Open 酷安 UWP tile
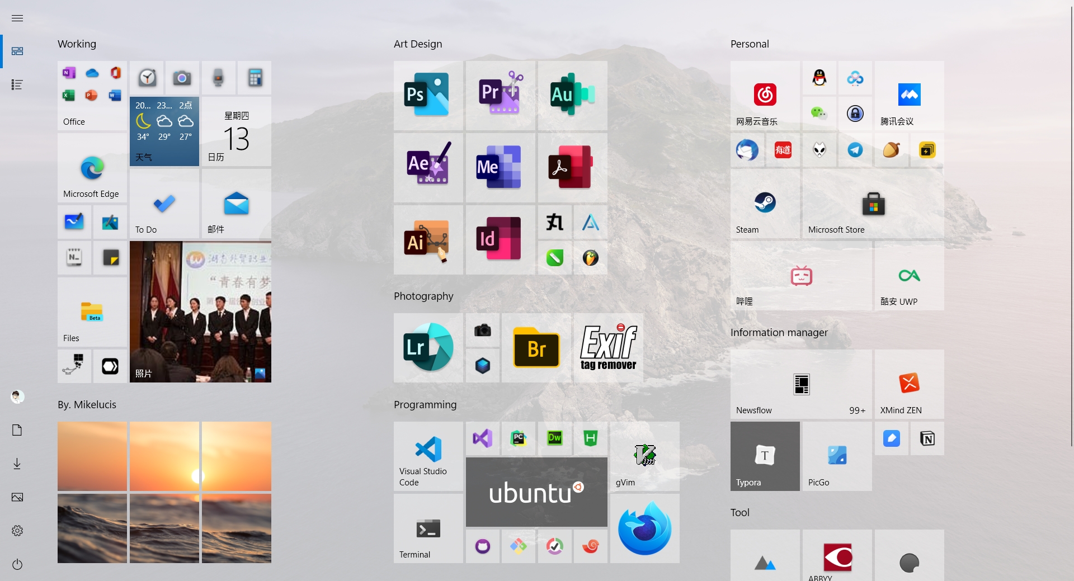The width and height of the screenshot is (1074, 581). tap(909, 276)
